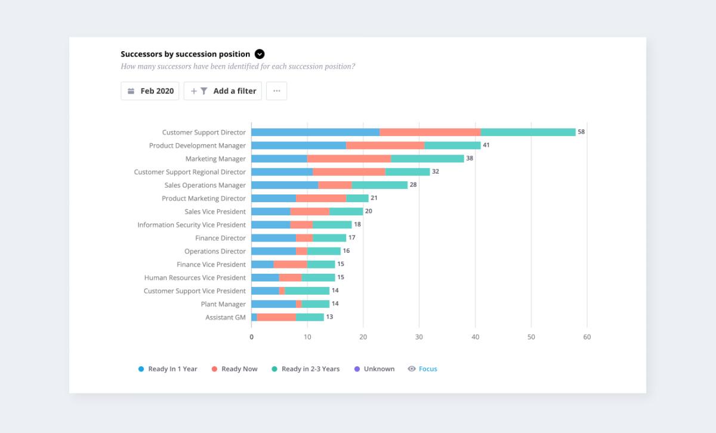Click the Finance Vice President label
Screen dimensions: 716x433
(211, 264)
